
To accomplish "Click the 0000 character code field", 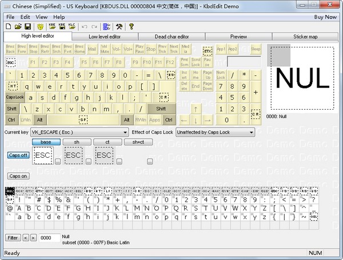I will pos(49,238).
